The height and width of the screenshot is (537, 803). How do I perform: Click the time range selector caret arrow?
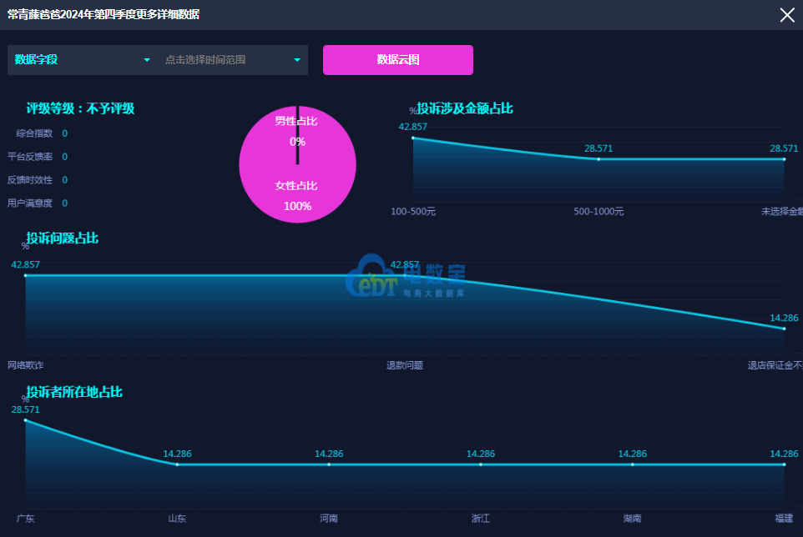pyautogui.click(x=297, y=60)
